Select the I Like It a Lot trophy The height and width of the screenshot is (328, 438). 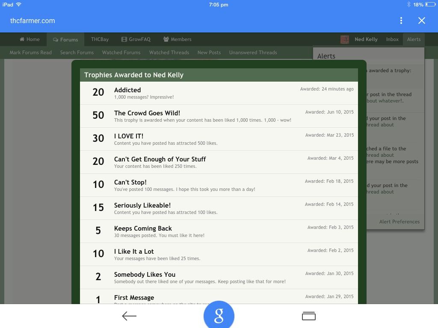tap(134, 252)
